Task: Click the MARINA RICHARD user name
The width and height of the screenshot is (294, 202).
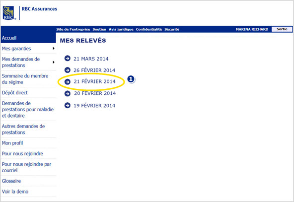Action: [252, 29]
